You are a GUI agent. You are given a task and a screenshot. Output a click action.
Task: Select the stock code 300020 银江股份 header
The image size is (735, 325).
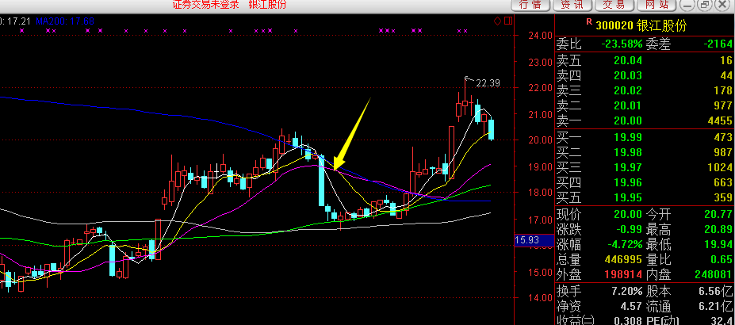pyautogui.click(x=641, y=25)
